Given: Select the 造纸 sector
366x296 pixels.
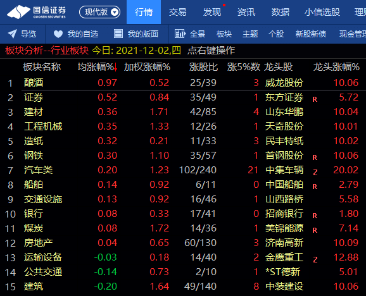Looking at the screenshot, I should (x=34, y=141).
